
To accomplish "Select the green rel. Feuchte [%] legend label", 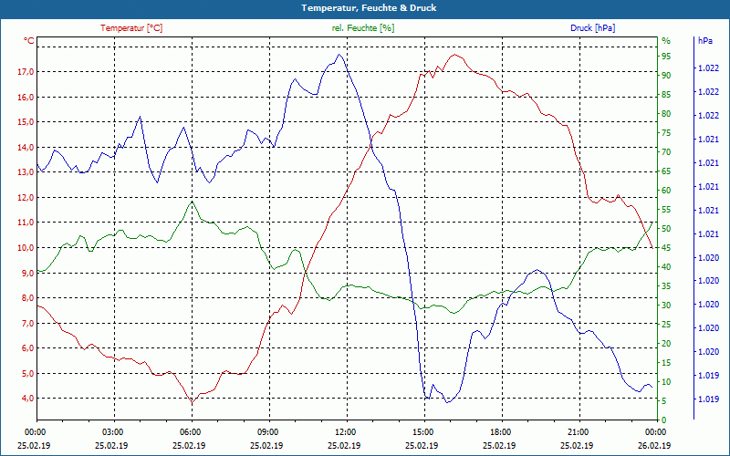I will click(x=363, y=28).
